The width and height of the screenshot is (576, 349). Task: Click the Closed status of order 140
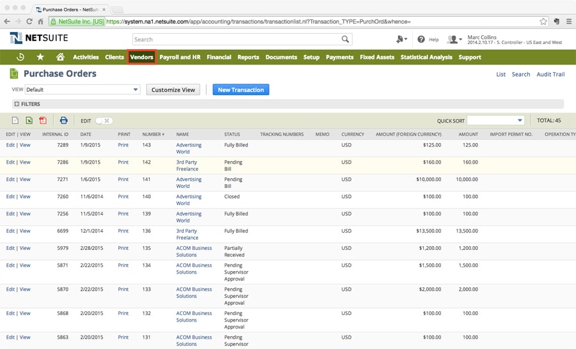click(x=232, y=197)
